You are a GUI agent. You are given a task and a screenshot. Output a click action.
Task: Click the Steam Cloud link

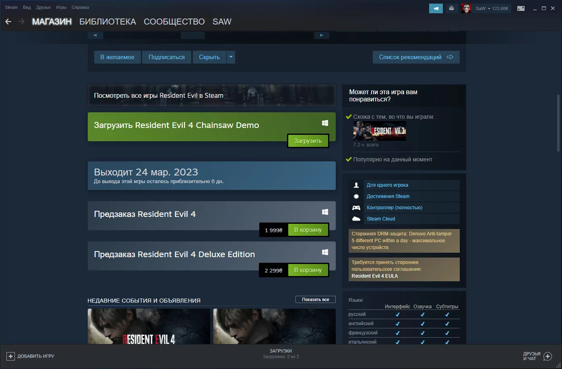pos(381,219)
